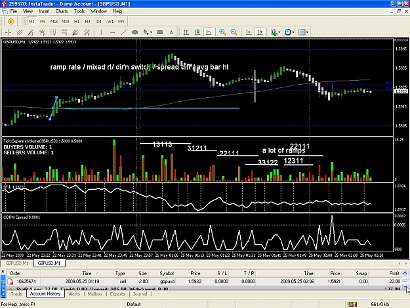Viewport: 410px width, 308px height.
Task: Open the Help menu
Action: coord(117,11)
